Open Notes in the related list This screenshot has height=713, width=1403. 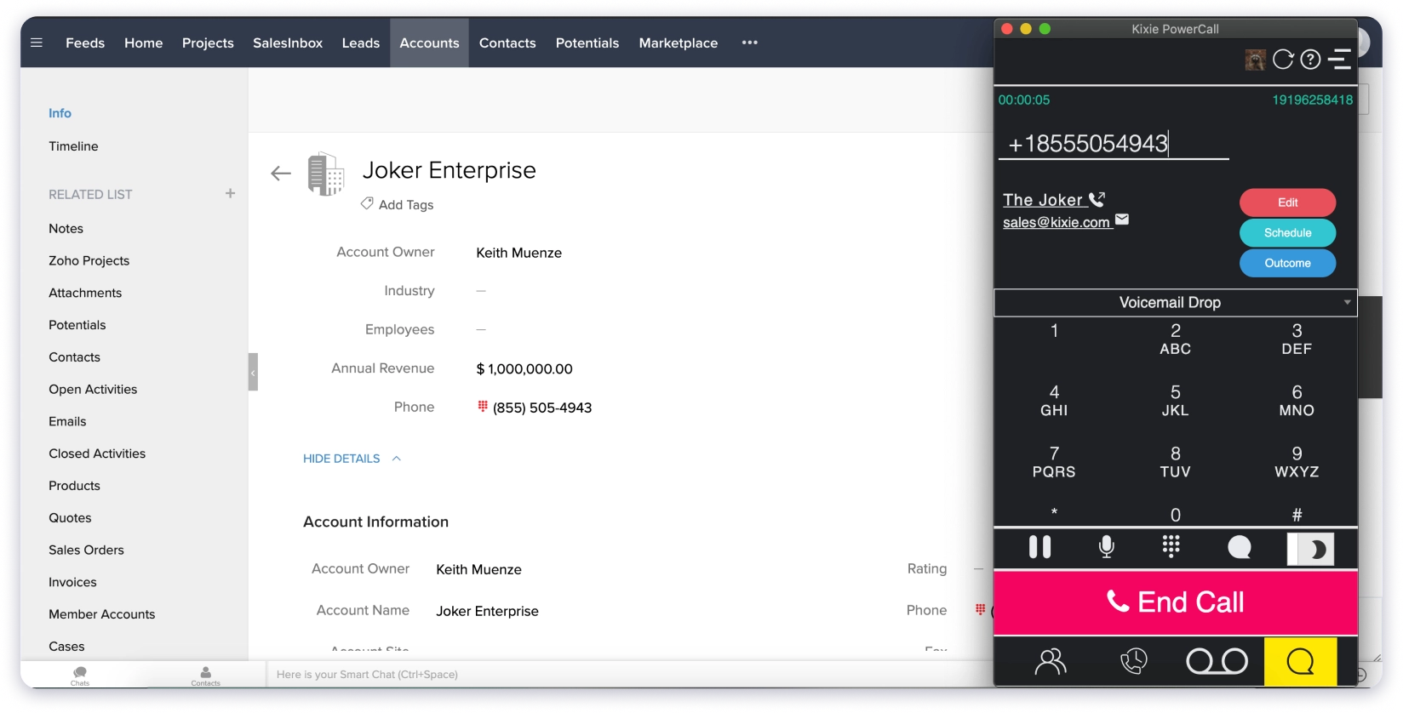(66, 228)
